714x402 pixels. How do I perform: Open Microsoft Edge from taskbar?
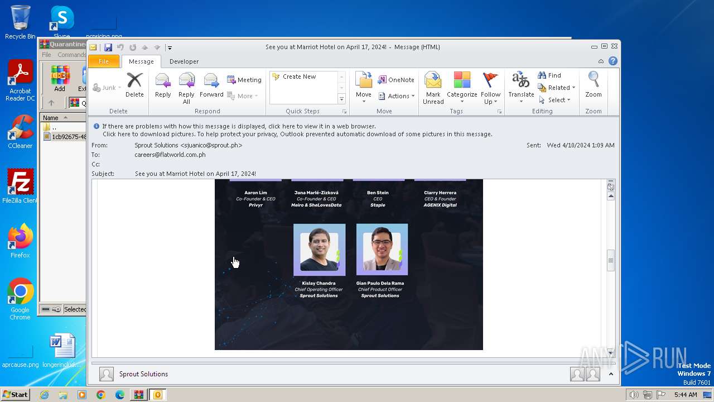119,395
